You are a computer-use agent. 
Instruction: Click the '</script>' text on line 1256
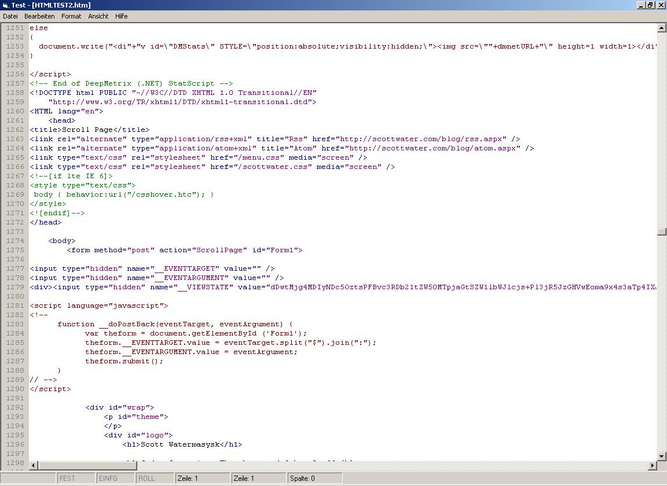coord(50,74)
